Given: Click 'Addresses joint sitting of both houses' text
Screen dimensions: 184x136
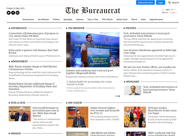Looking at the screenshot, I should 35,56.
